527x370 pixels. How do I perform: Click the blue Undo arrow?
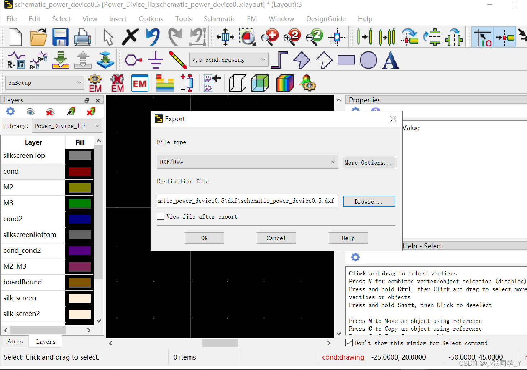point(153,37)
